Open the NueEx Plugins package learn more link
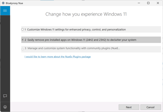 58,57
